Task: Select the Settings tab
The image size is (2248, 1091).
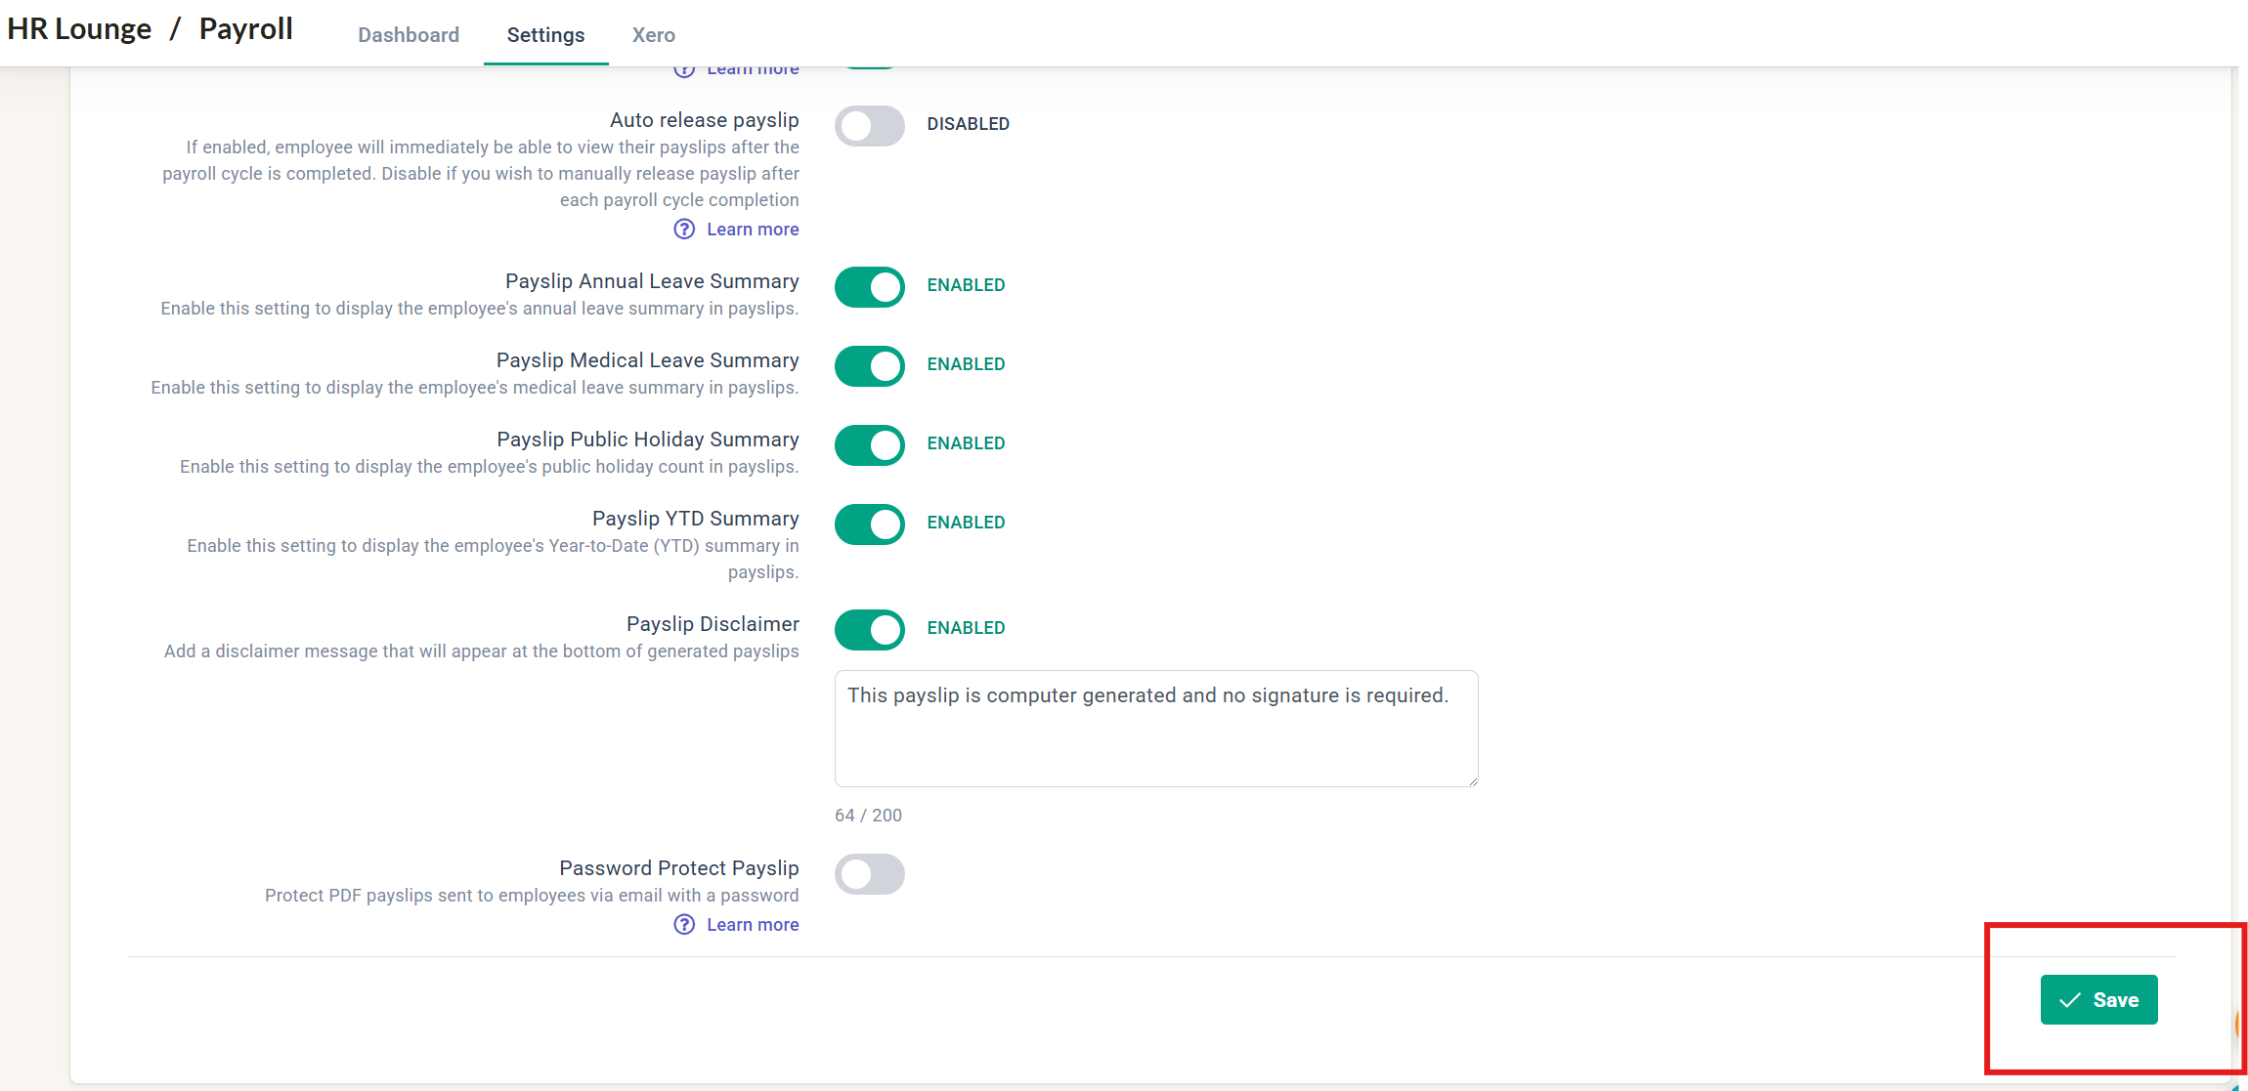Action: pyautogui.click(x=545, y=35)
